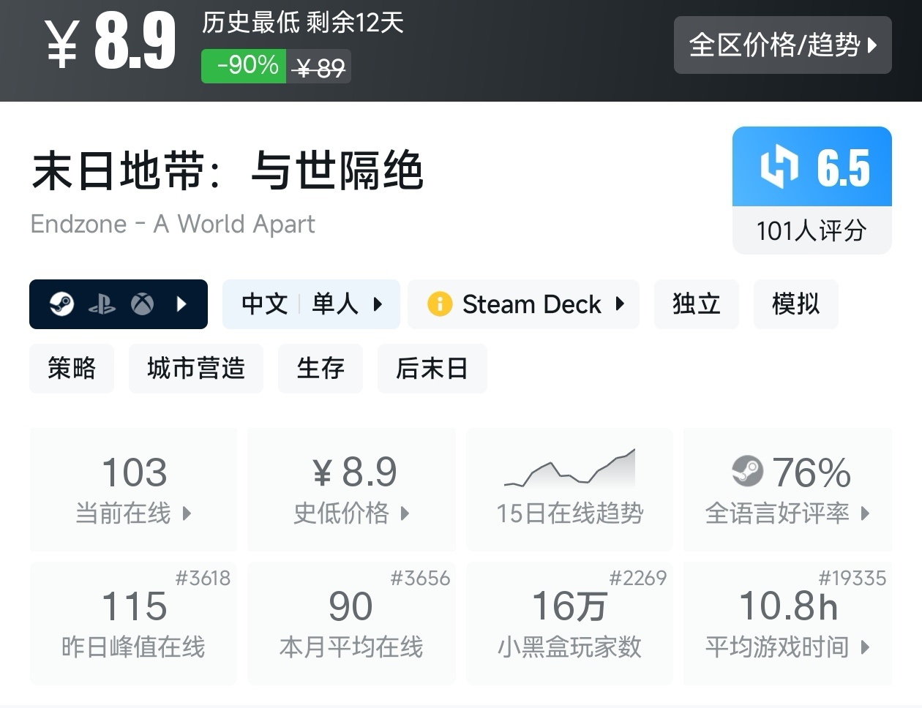Open 平均游戏时间 average playtime details
This screenshot has height=708, width=922.
point(787,623)
